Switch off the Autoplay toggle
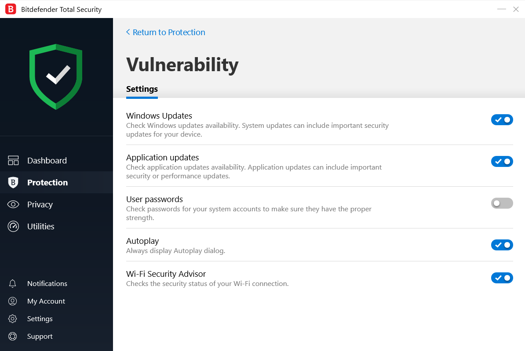This screenshot has width=525, height=351. click(x=502, y=245)
